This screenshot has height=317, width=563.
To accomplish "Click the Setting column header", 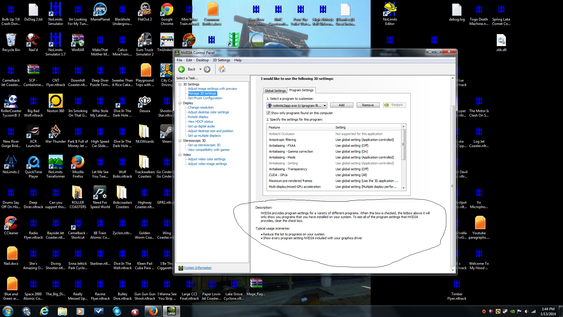I will pos(367,127).
